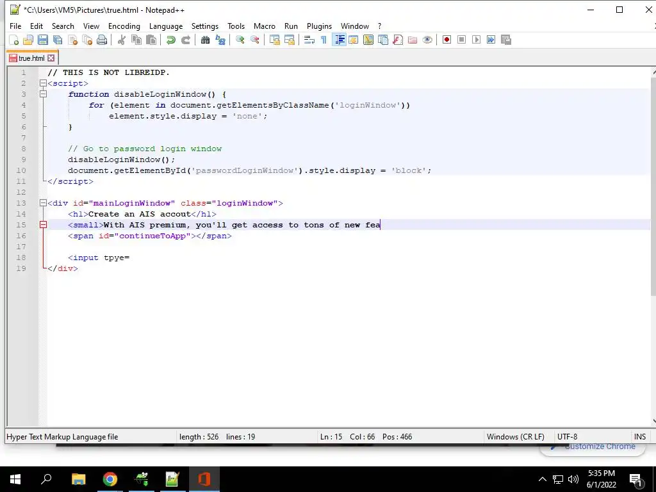Open File Explorer from the taskbar
The image size is (656, 492).
point(78,479)
